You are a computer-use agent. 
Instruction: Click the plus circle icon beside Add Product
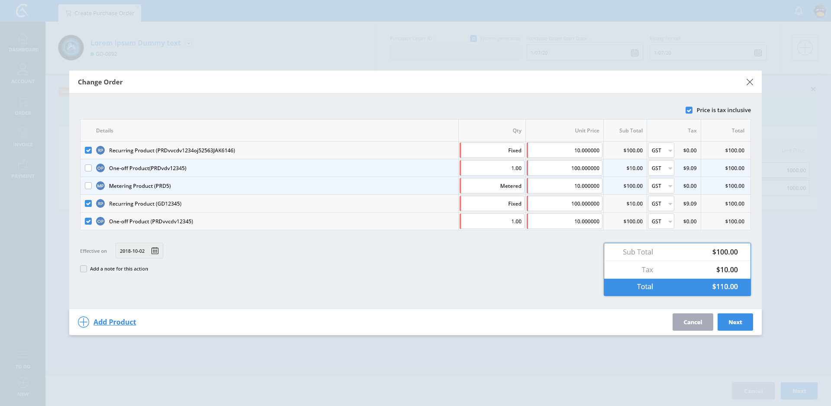(x=84, y=322)
